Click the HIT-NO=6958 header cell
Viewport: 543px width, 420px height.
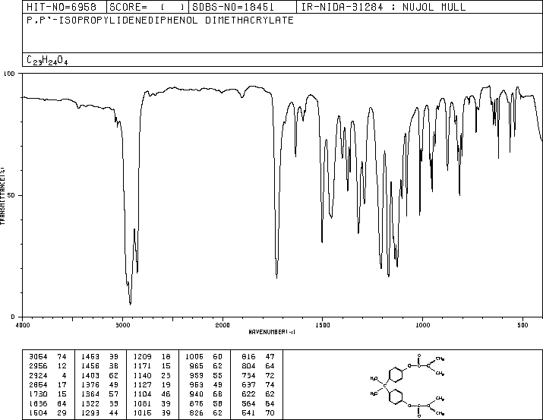click(62, 7)
